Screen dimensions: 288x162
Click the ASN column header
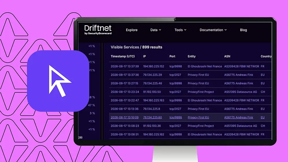[227, 56]
